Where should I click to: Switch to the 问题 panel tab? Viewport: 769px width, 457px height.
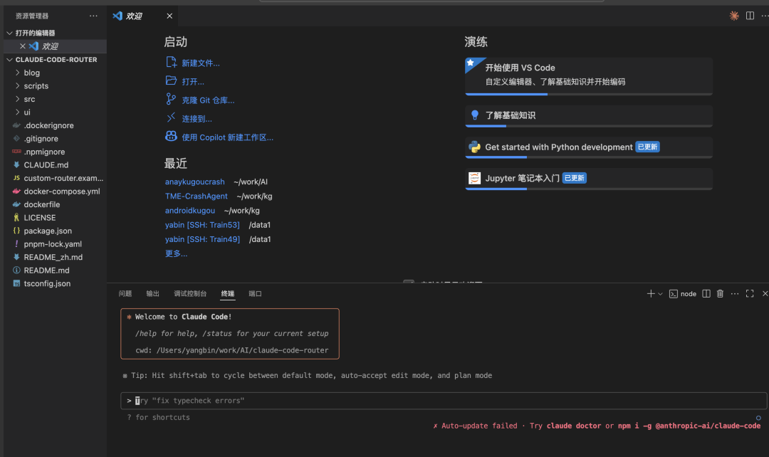pyautogui.click(x=125, y=294)
